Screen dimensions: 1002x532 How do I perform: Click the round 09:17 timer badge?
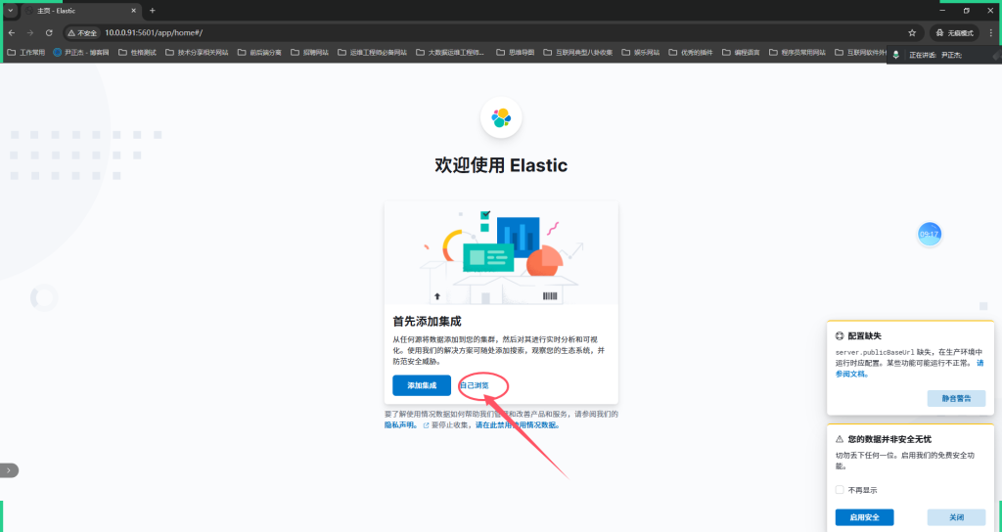(x=929, y=234)
